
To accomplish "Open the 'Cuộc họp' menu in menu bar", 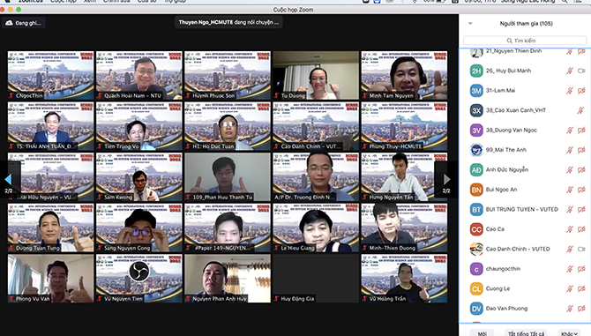I will tap(64, 2).
